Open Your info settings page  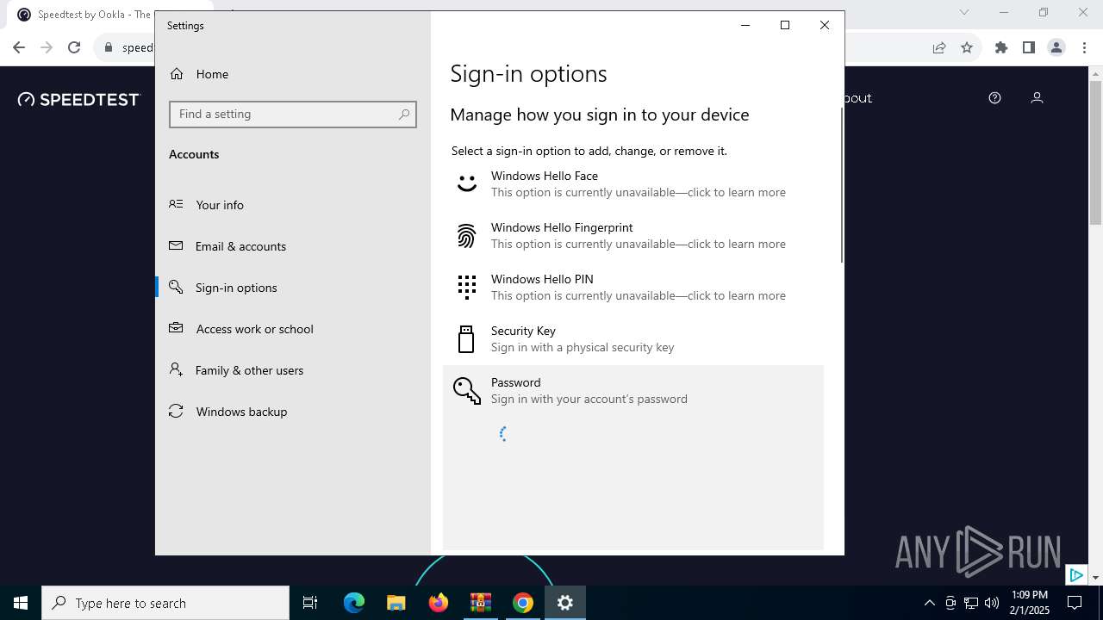292,205
